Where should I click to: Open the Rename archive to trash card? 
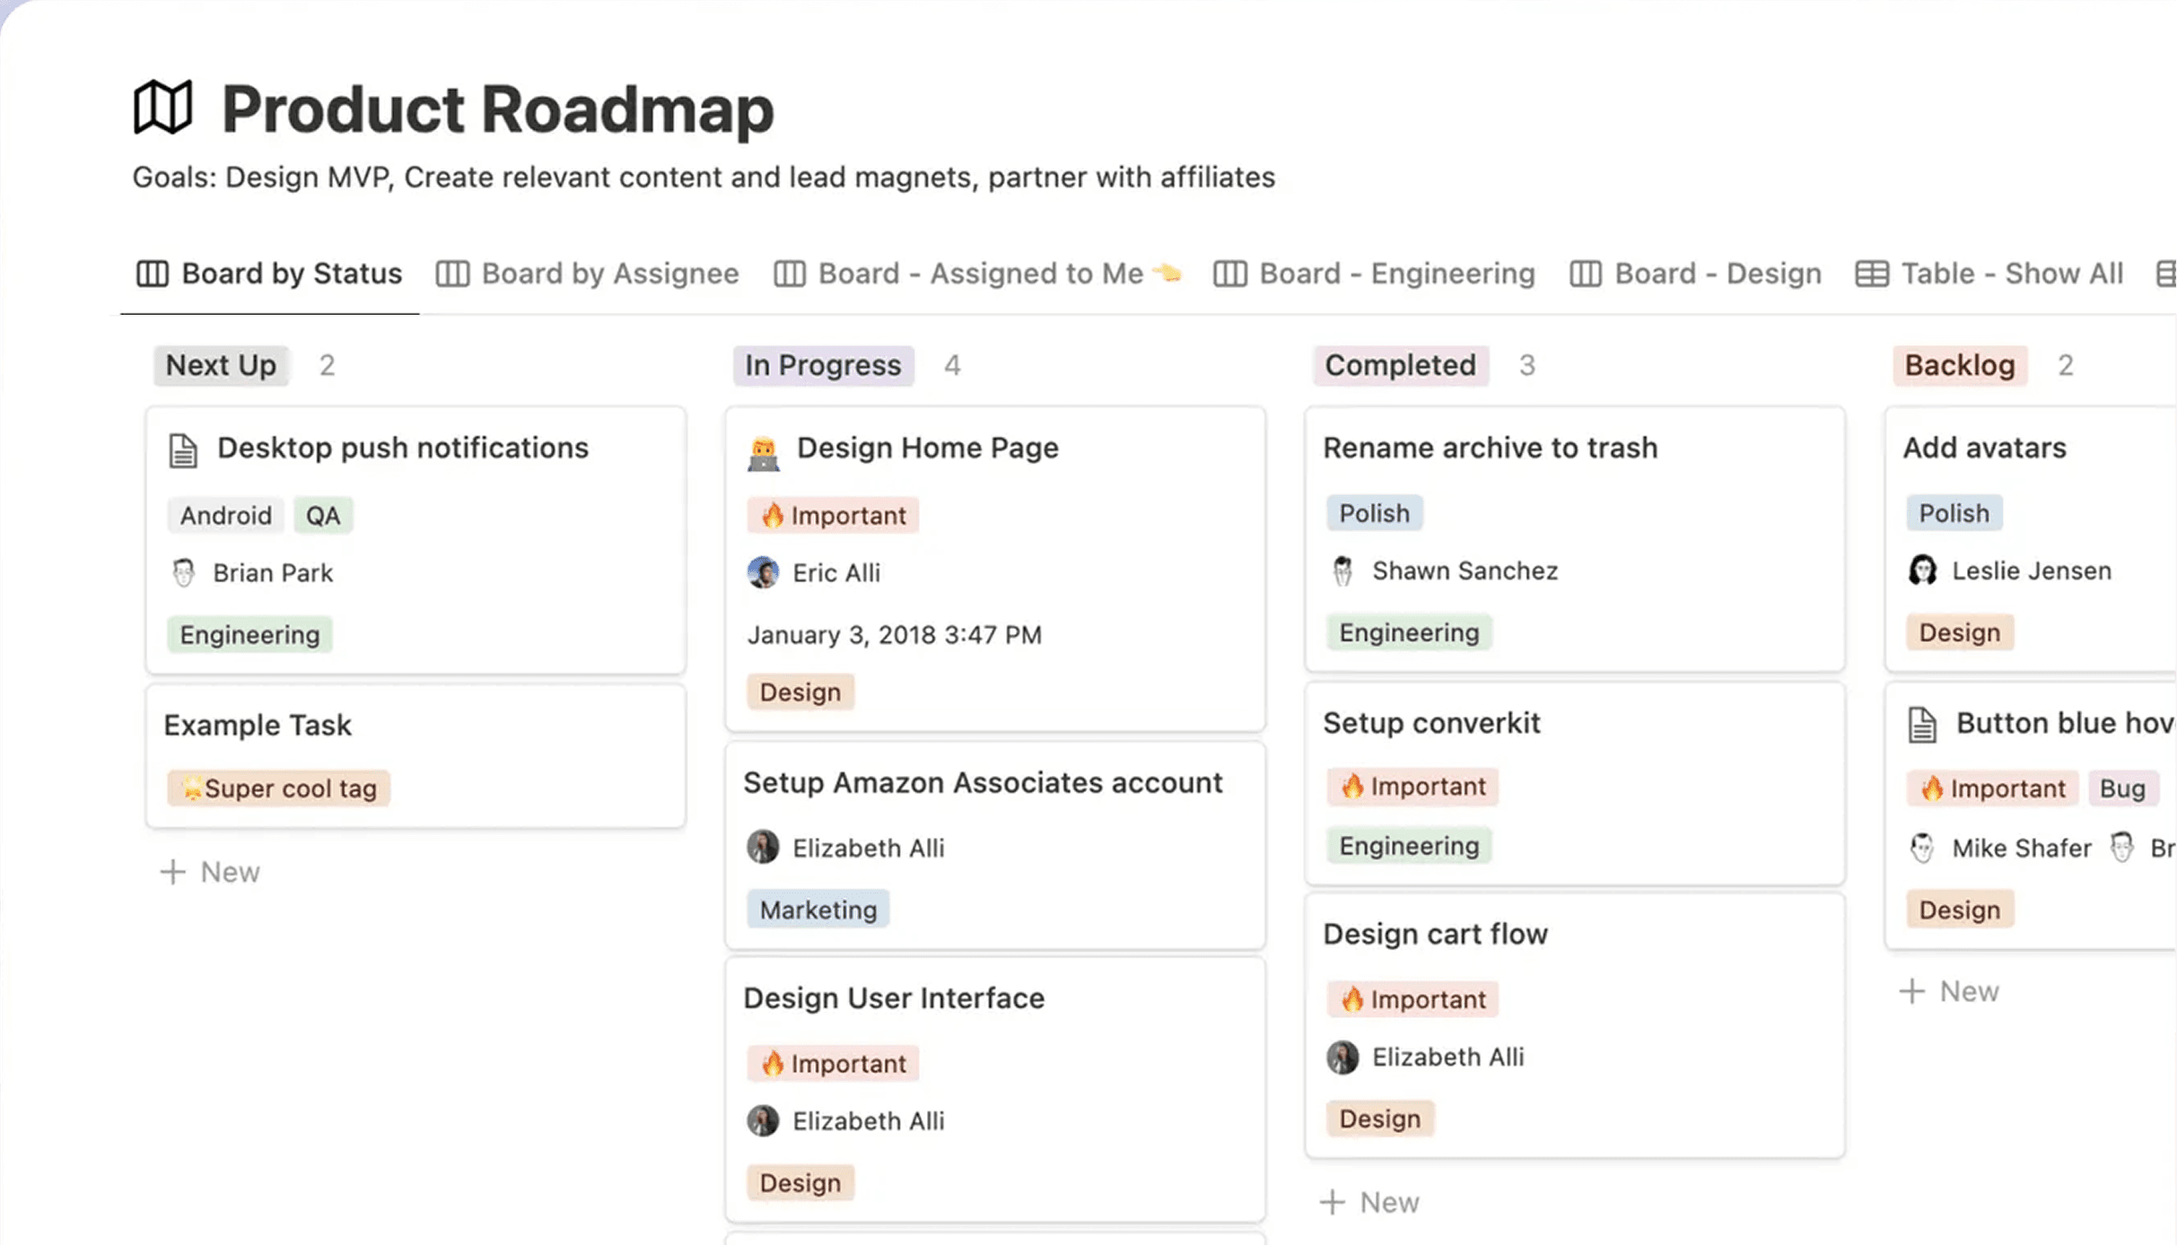pos(1575,539)
